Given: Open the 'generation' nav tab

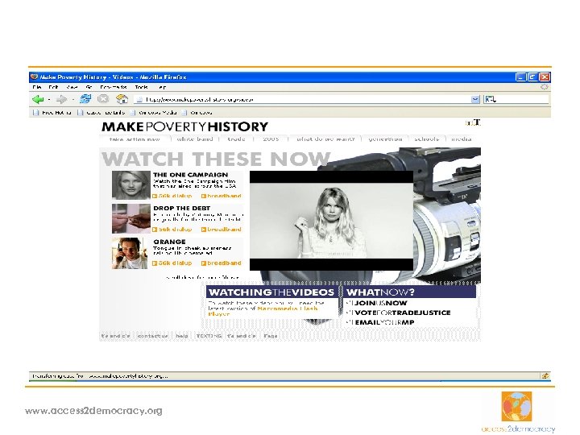Looking at the screenshot, I should click(x=385, y=139).
